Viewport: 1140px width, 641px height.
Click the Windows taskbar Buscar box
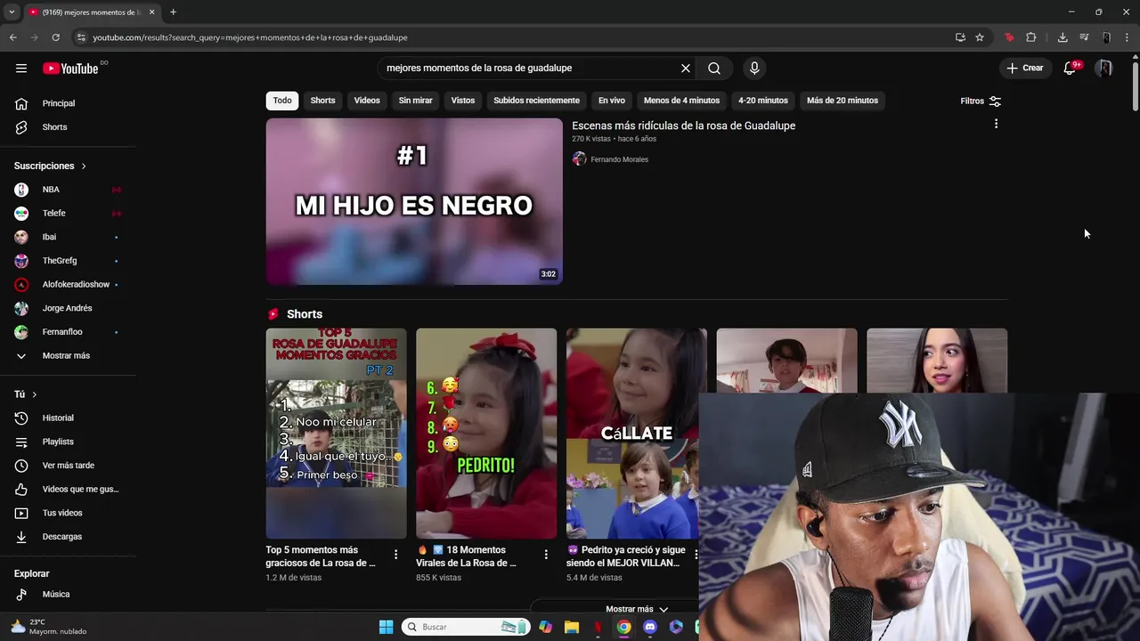[x=465, y=627]
